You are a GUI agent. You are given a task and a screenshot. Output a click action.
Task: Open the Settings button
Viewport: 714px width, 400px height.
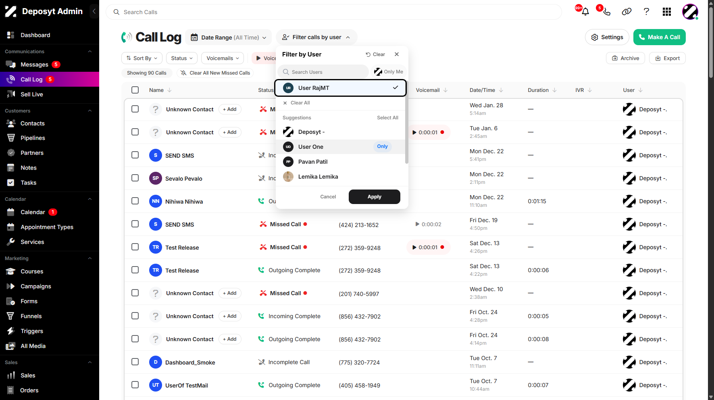(607, 37)
